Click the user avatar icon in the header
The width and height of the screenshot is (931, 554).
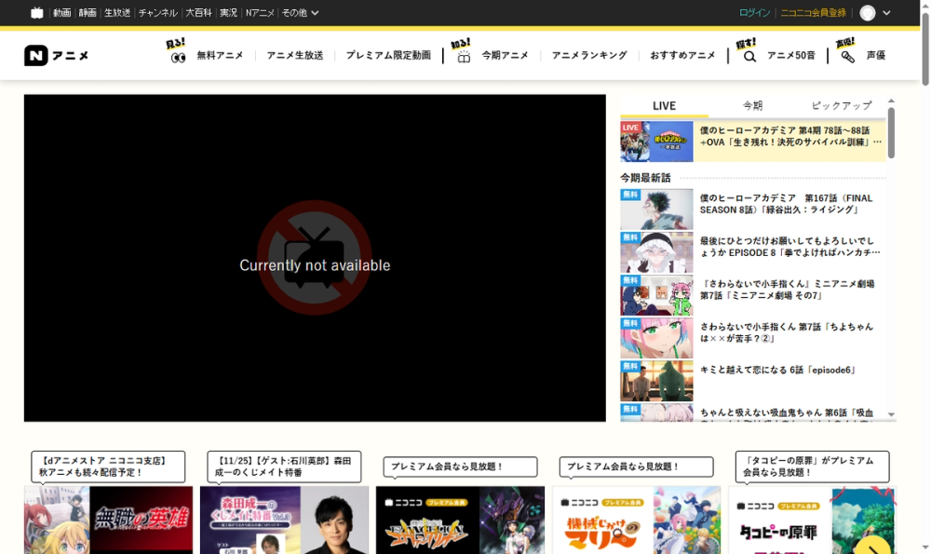coord(868,12)
